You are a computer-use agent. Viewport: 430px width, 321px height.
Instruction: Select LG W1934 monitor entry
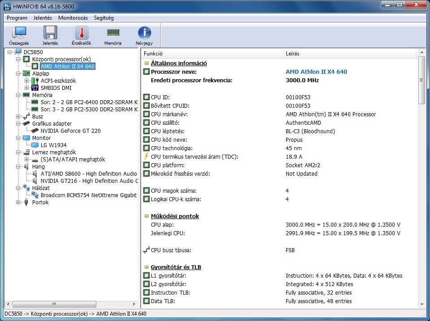(53, 145)
